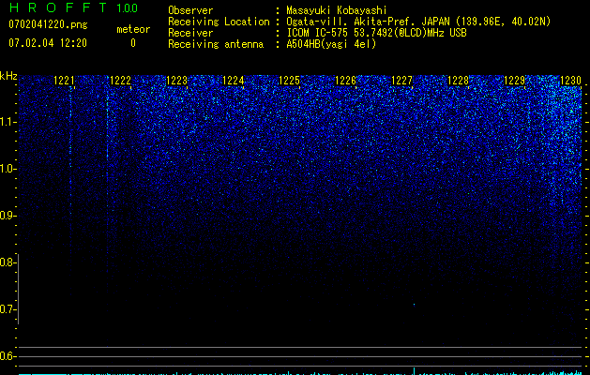Screen dimensions: 590x375
Task: Click the 1227 time marker
Action: point(401,81)
